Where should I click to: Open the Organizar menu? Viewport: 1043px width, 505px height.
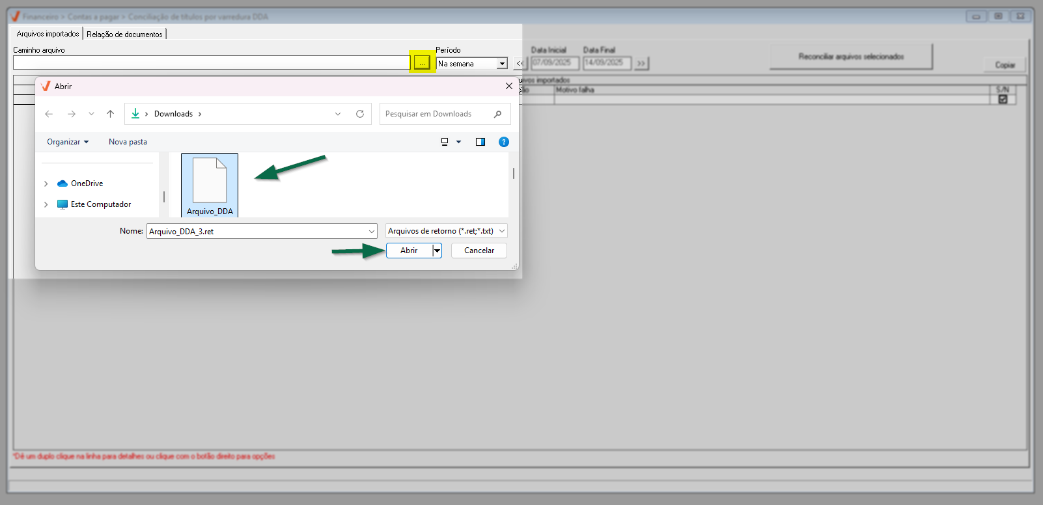(68, 142)
